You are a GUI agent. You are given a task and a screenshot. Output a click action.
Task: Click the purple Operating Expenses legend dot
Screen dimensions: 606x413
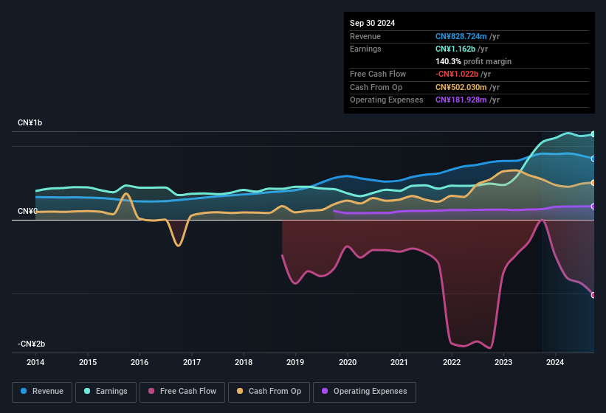click(326, 392)
